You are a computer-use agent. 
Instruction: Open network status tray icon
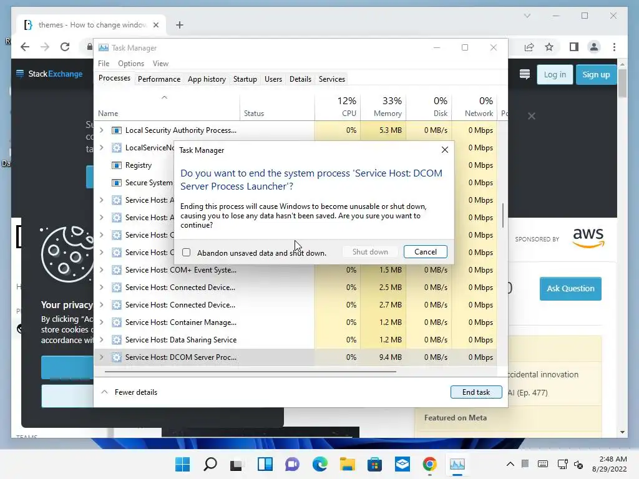pos(562,464)
